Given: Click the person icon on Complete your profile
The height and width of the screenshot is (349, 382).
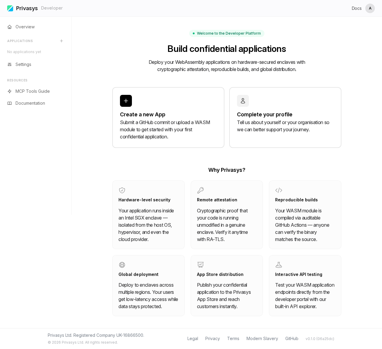Looking at the screenshot, I should click(243, 101).
